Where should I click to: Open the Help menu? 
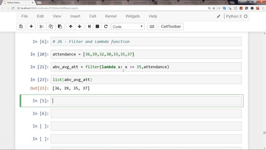153,16
